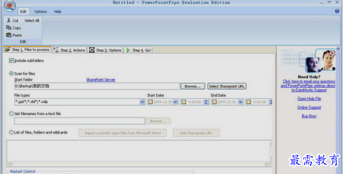The width and height of the screenshot is (343, 174).
Task: Open the SharePoint Server link
Action: pos(101,80)
